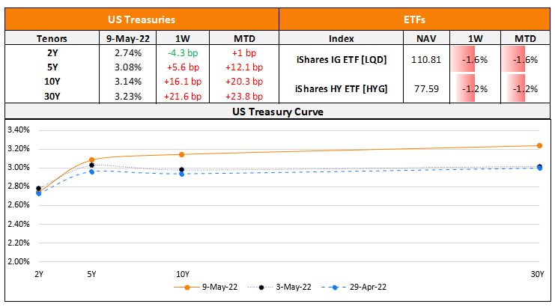Click the 3.40% y-axis label

[17, 130]
